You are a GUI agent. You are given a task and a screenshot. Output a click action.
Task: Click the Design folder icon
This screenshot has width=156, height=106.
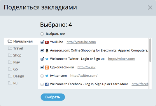[10, 76]
